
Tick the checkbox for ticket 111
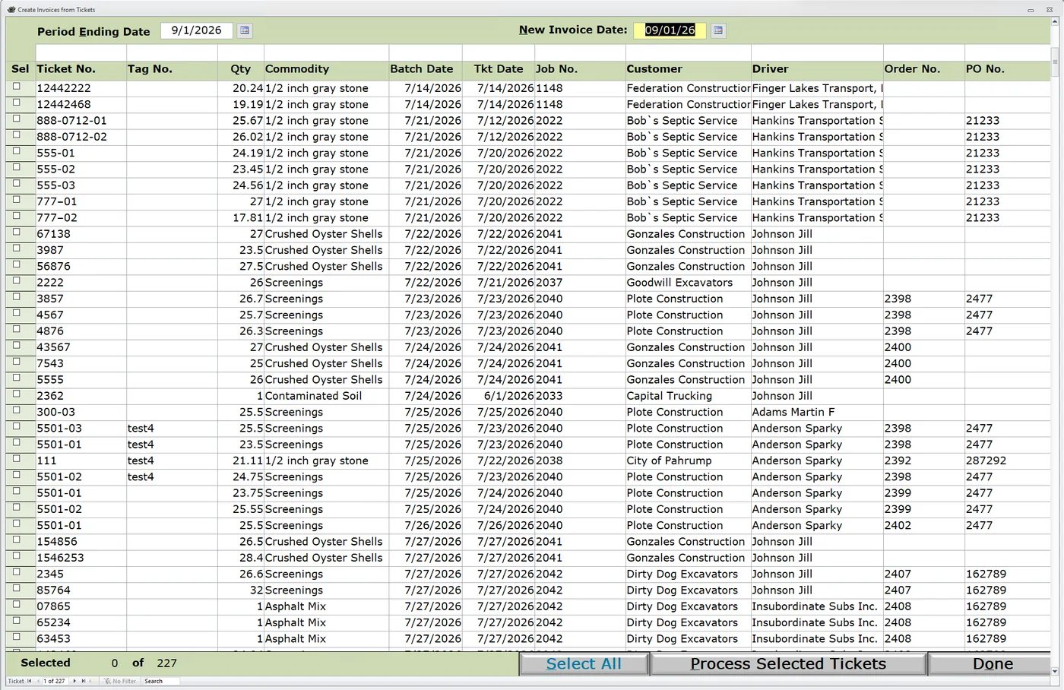click(17, 459)
